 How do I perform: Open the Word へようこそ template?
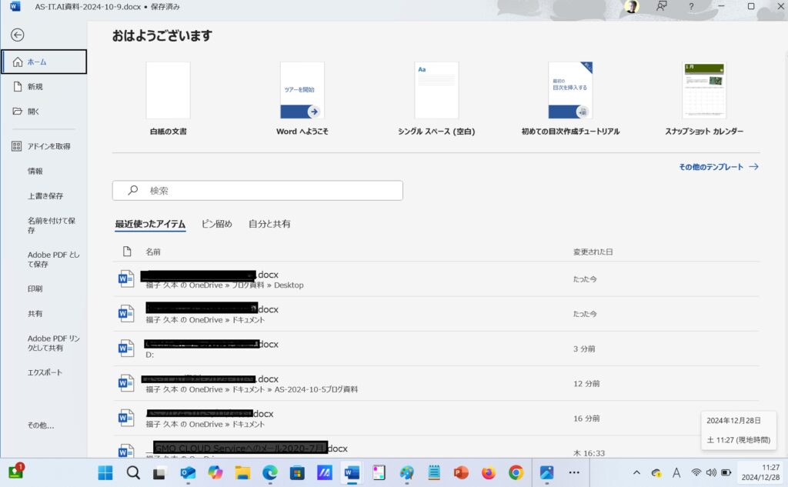point(302,98)
